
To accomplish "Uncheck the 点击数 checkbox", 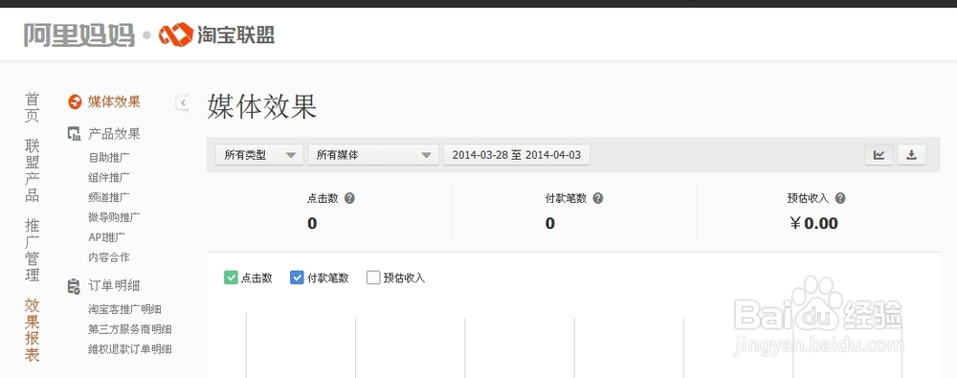I will pyautogui.click(x=231, y=278).
